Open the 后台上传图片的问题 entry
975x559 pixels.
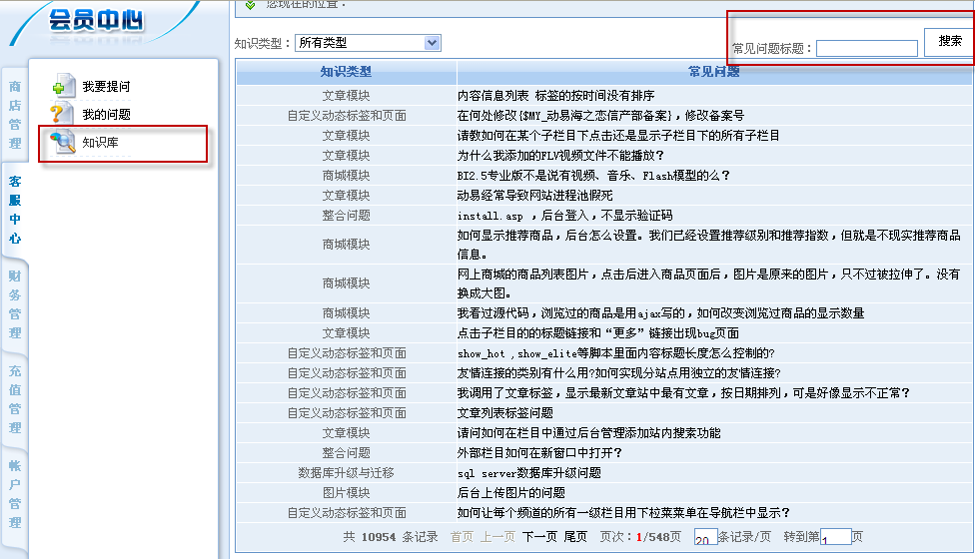click(x=511, y=492)
